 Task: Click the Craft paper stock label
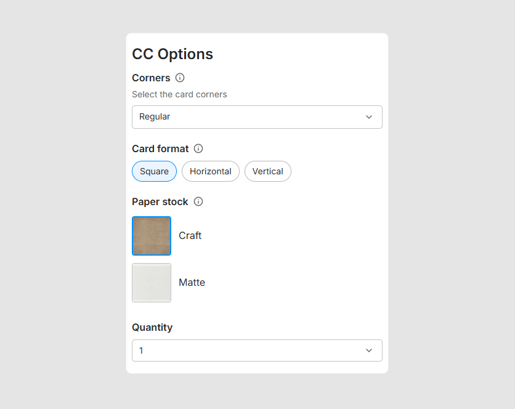[x=190, y=236]
